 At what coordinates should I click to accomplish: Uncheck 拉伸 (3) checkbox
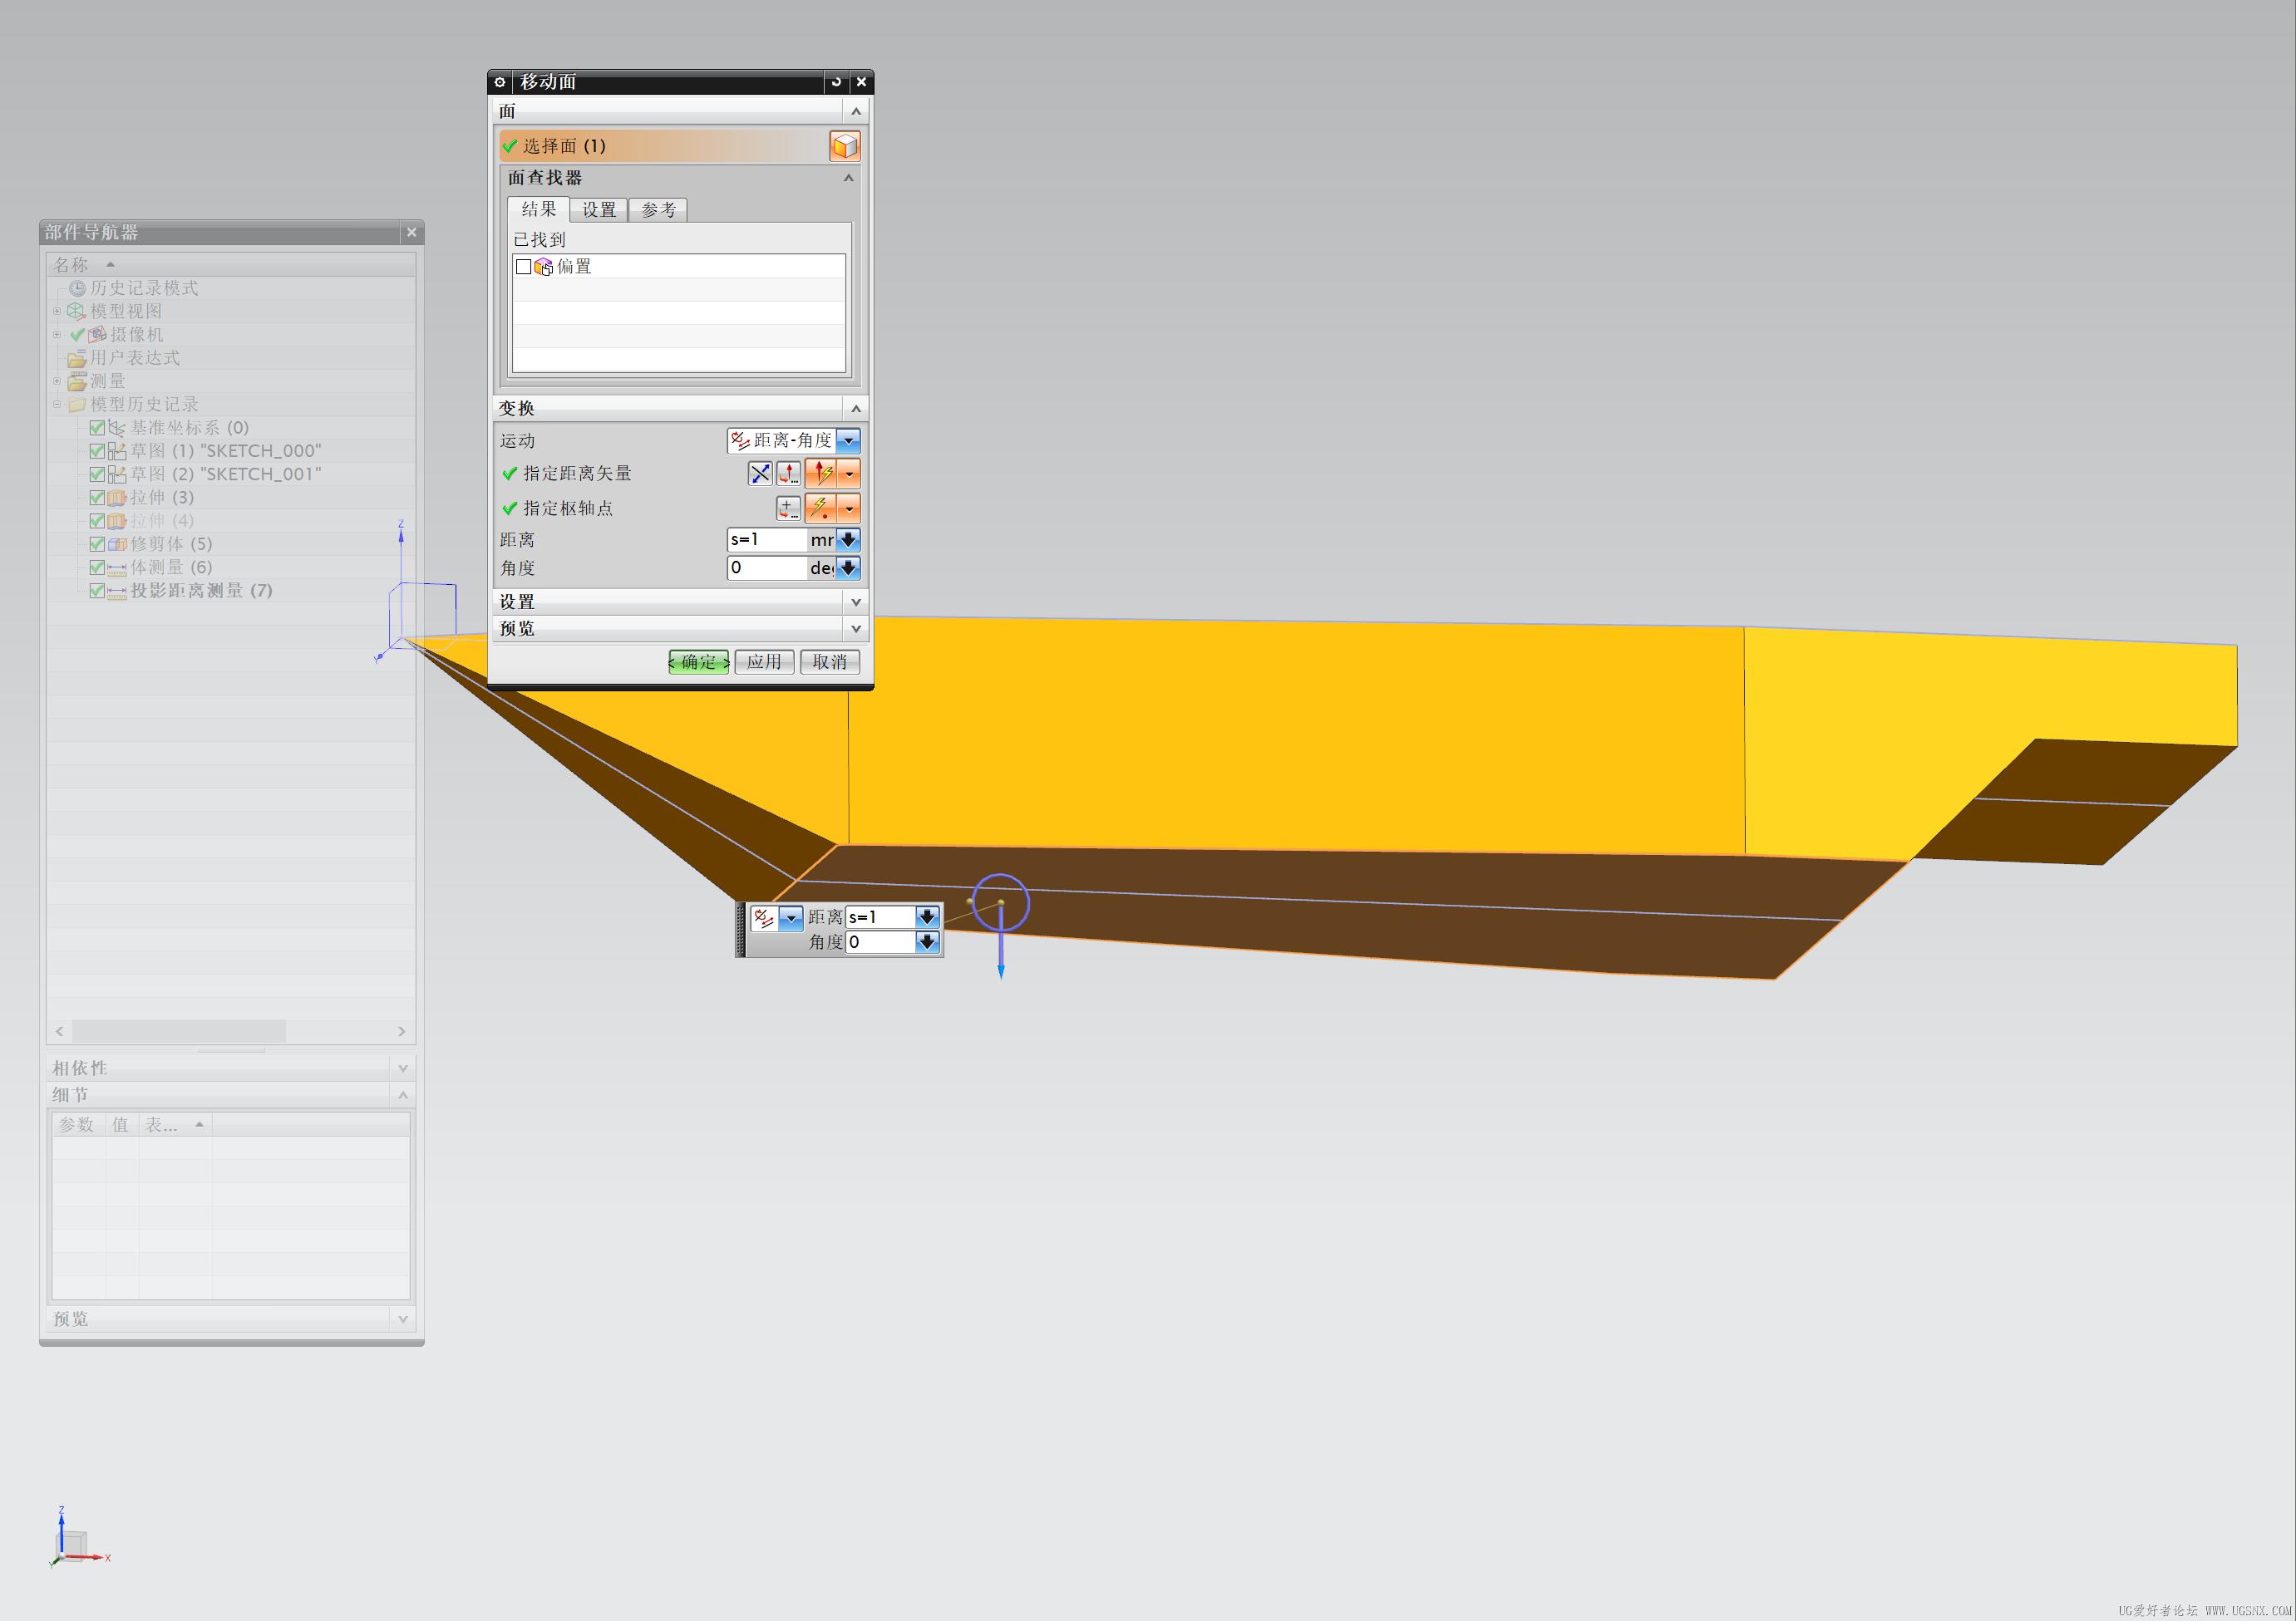[97, 498]
